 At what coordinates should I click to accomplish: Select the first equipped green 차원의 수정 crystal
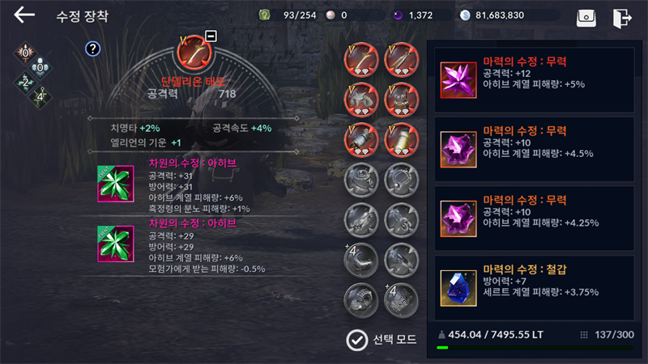click(116, 184)
